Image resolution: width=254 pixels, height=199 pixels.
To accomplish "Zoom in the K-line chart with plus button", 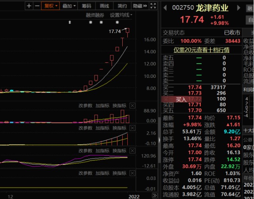I will (29, 6).
